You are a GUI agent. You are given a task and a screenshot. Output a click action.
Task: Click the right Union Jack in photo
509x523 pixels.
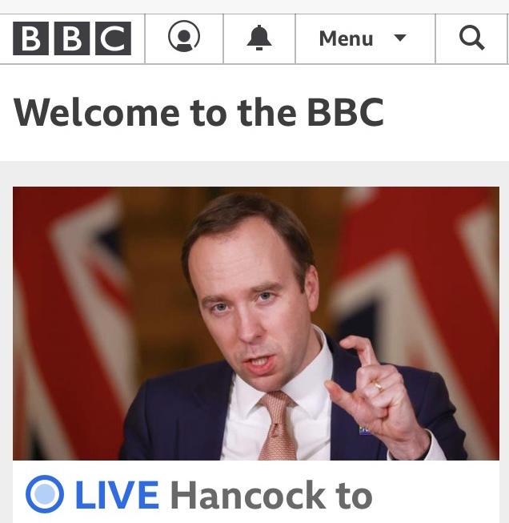coord(420,300)
